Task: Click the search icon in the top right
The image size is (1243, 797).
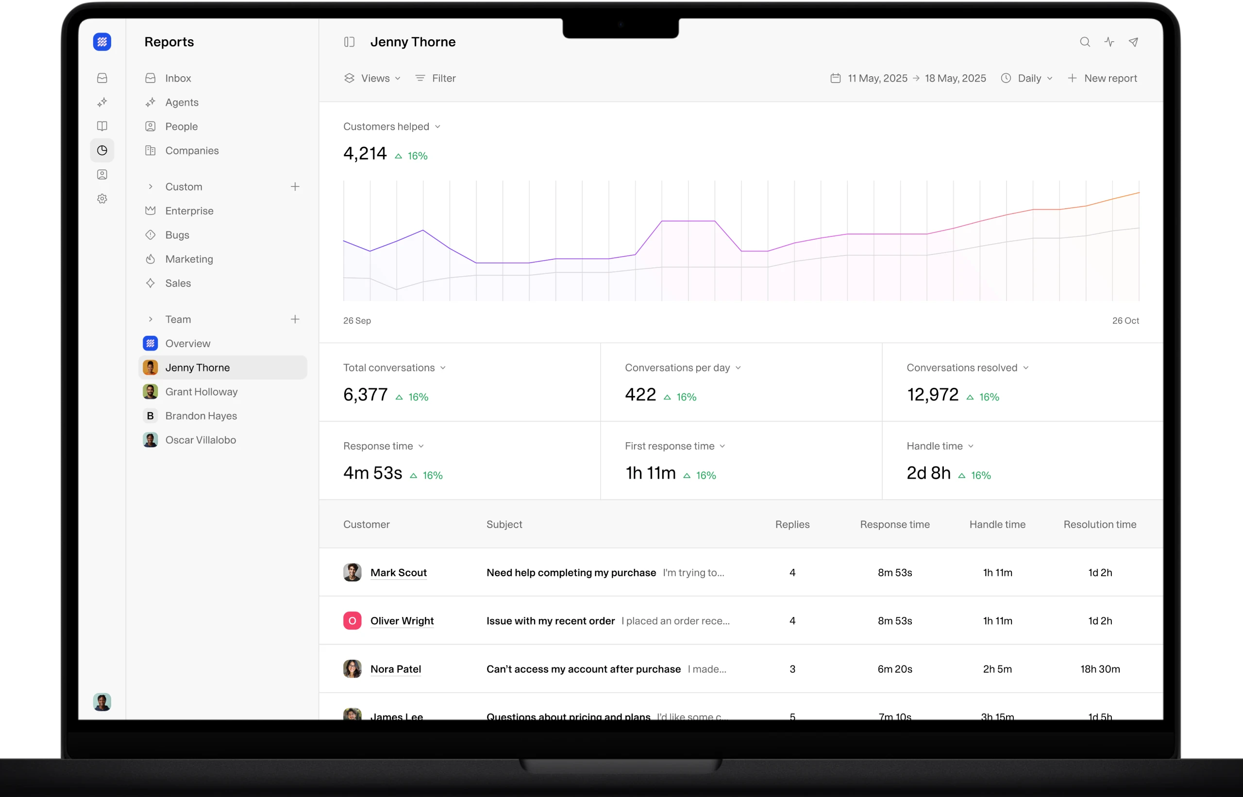Action: click(1085, 42)
